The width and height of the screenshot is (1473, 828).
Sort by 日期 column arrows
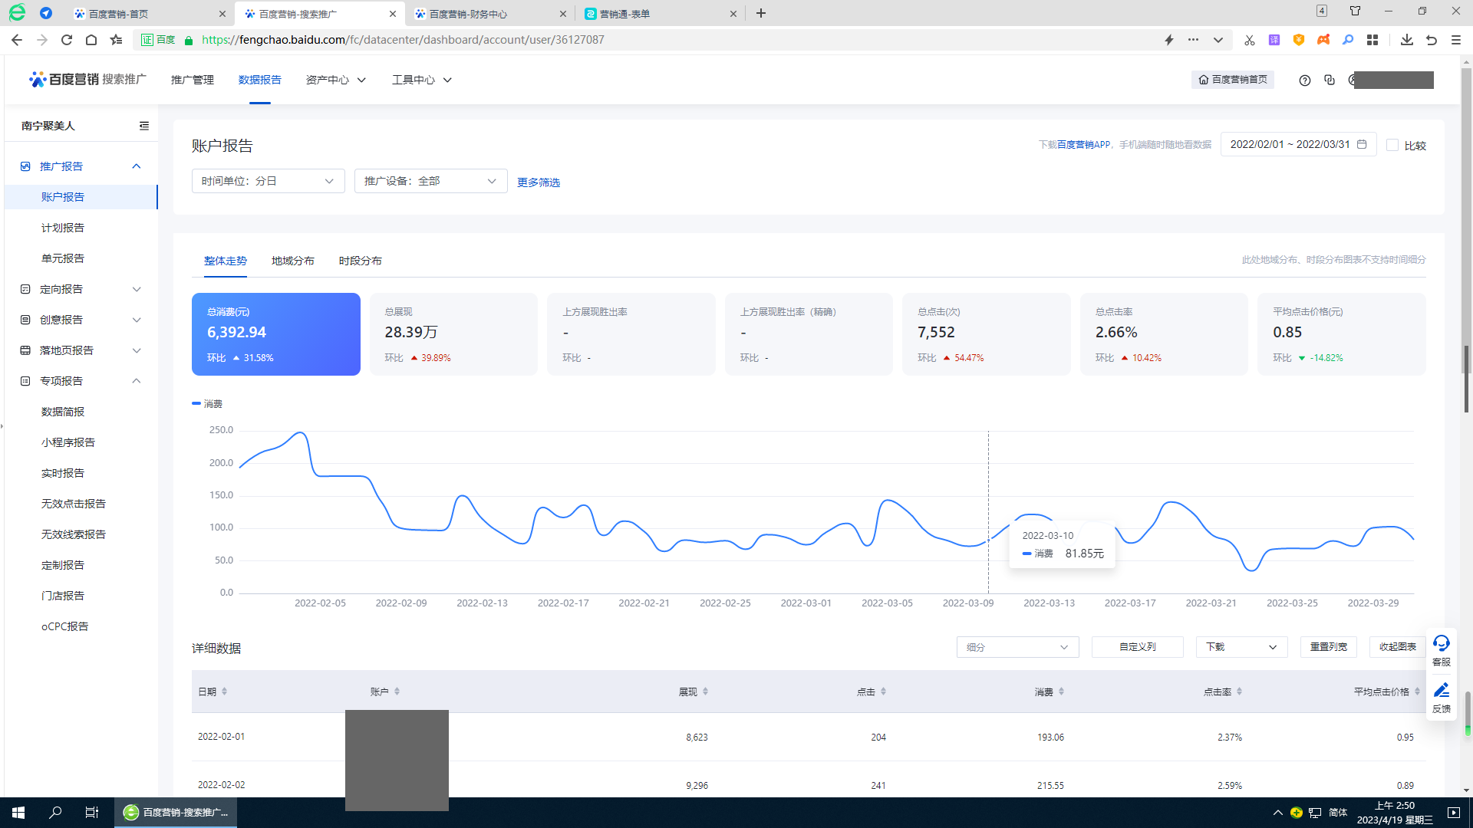224,692
